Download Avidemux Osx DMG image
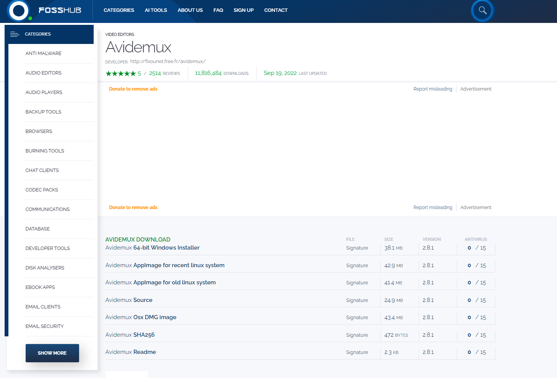557x378 pixels. (141, 317)
